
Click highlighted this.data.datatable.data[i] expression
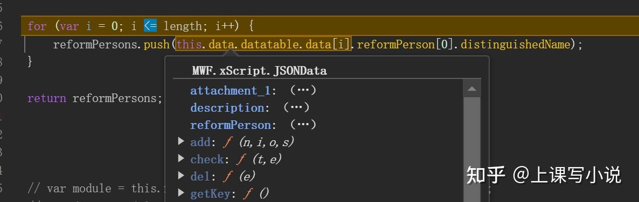(263, 44)
